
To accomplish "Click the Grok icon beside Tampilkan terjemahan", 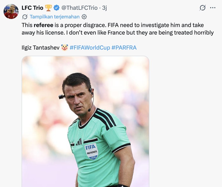I will point(25,17).
